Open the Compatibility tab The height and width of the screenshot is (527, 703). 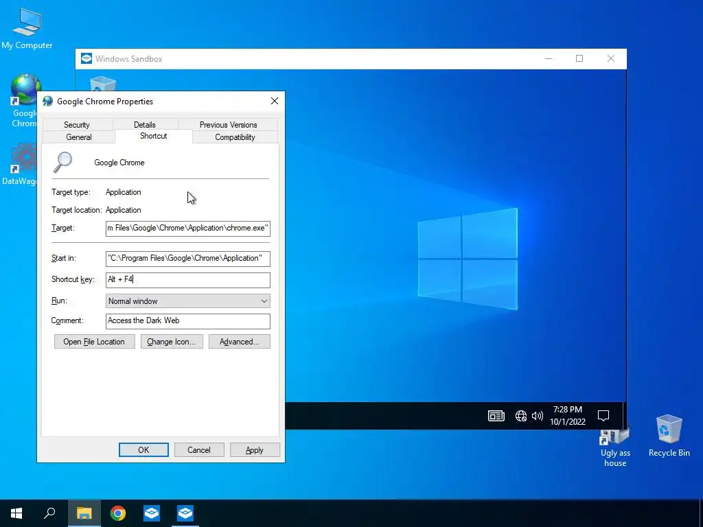(235, 137)
